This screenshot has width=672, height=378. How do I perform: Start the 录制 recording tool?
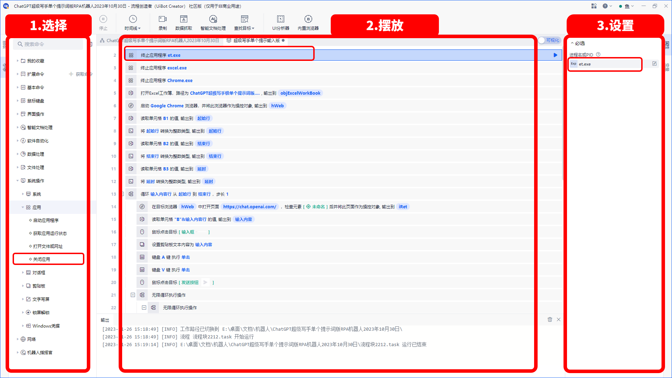(x=163, y=23)
